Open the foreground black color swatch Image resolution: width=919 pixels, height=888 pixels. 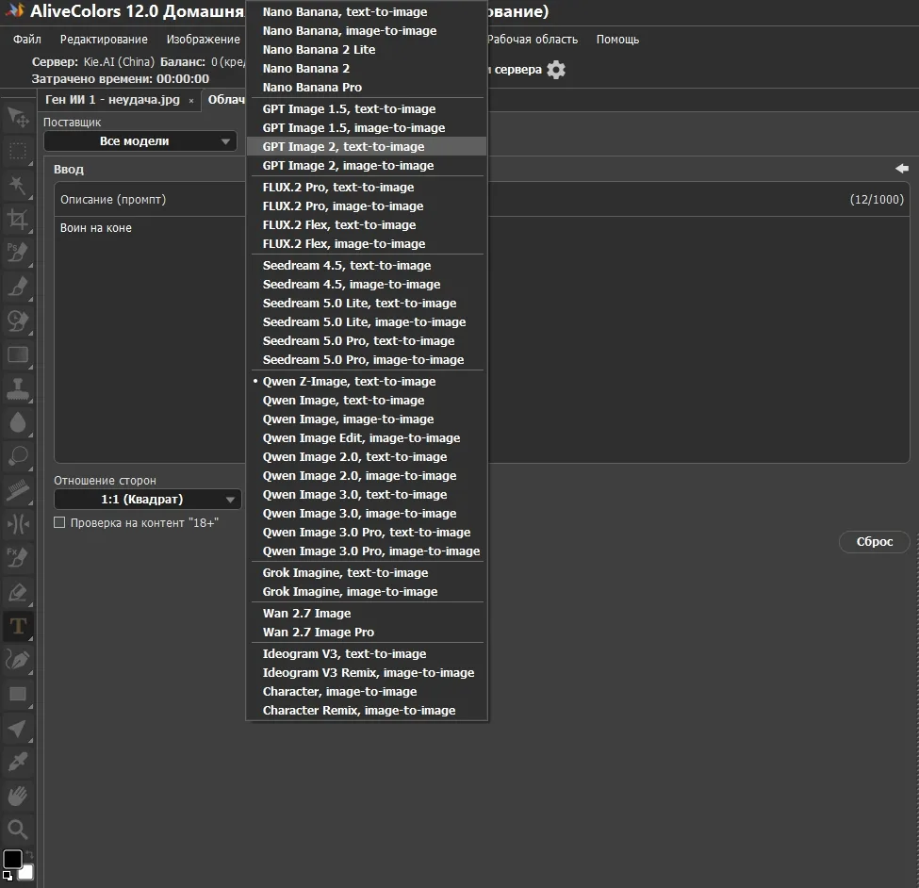(12, 860)
